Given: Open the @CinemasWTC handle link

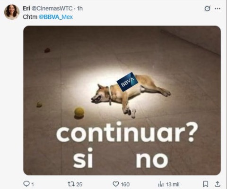Looking at the screenshot, I should (52, 8).
